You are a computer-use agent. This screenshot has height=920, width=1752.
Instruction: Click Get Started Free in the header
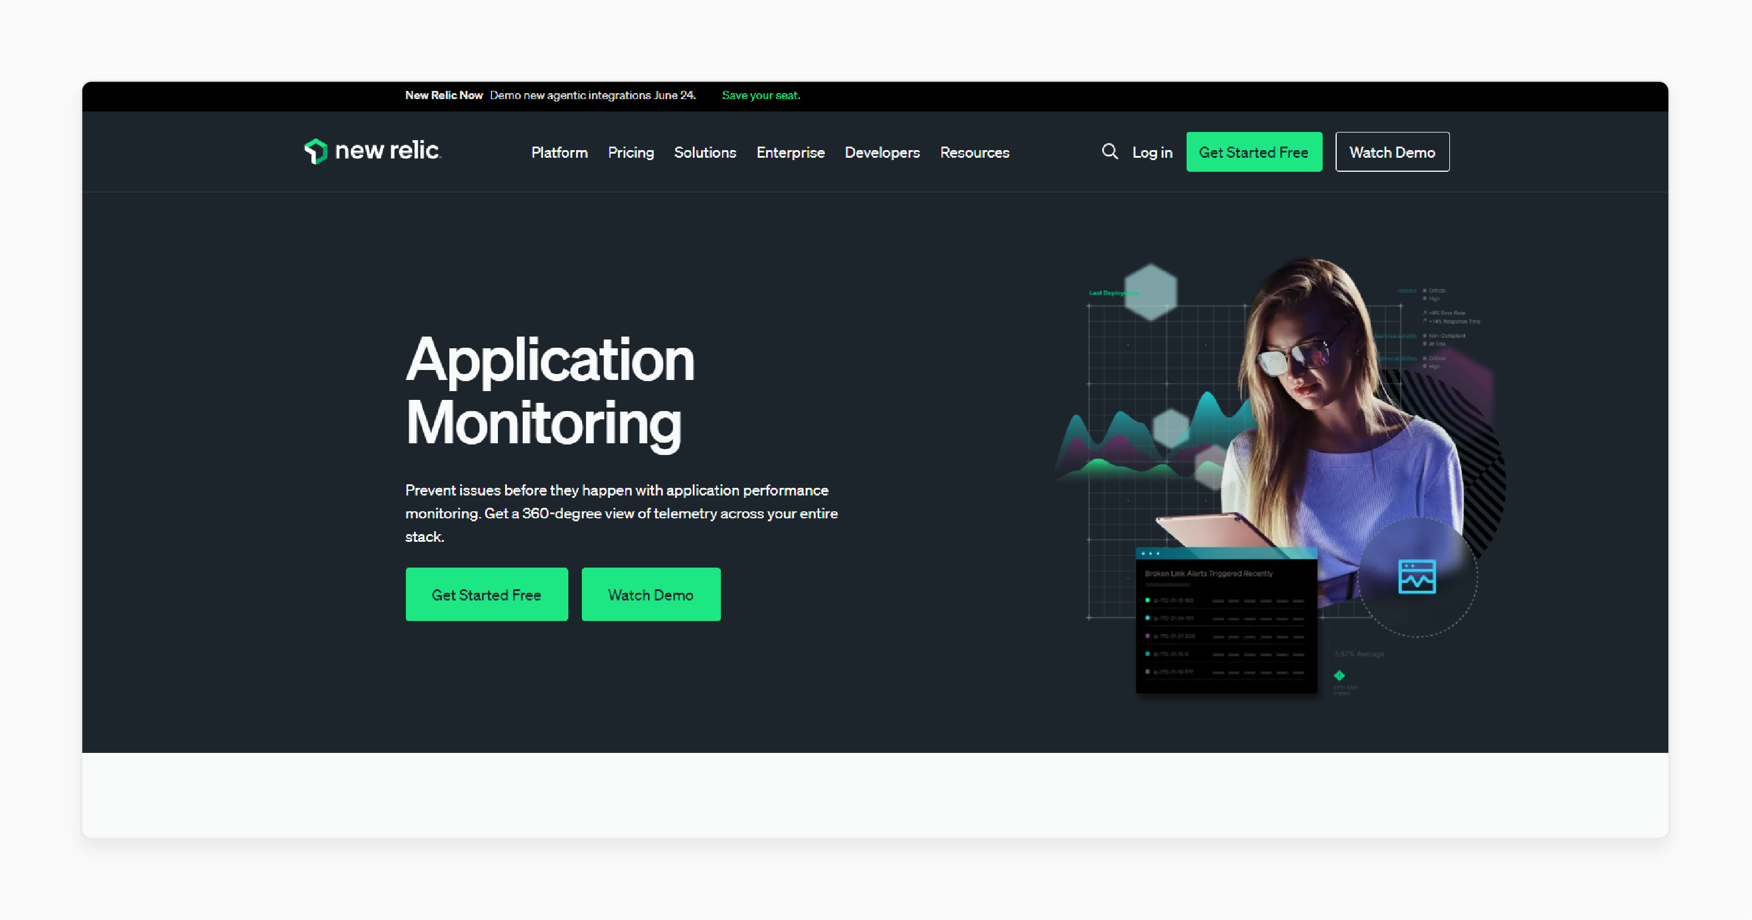(1253, 152)
